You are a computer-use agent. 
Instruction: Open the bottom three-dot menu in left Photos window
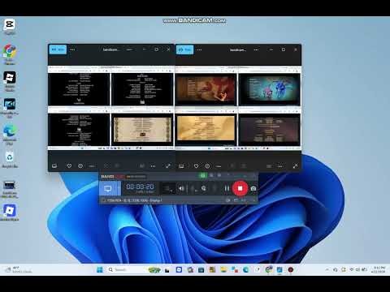(x=153, y=166)
